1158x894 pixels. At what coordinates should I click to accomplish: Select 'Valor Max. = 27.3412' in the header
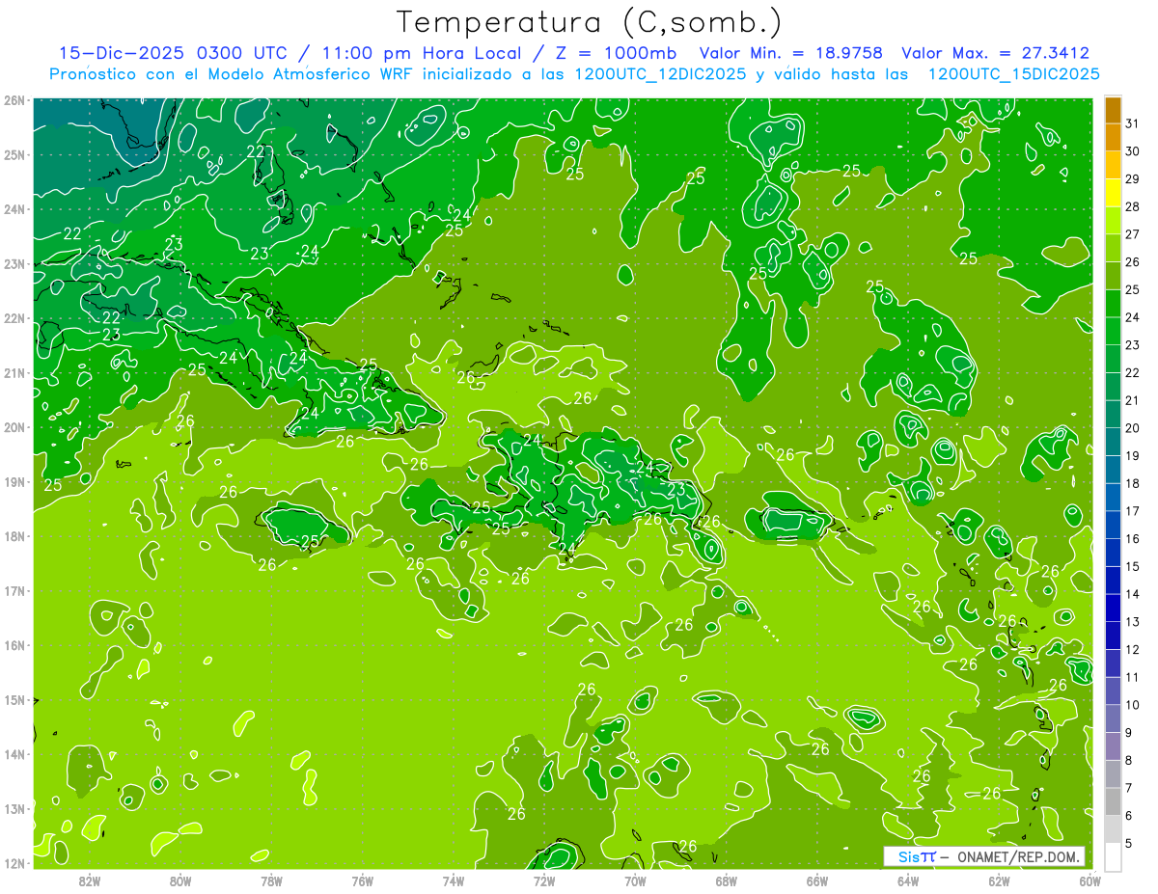point(996,53)
